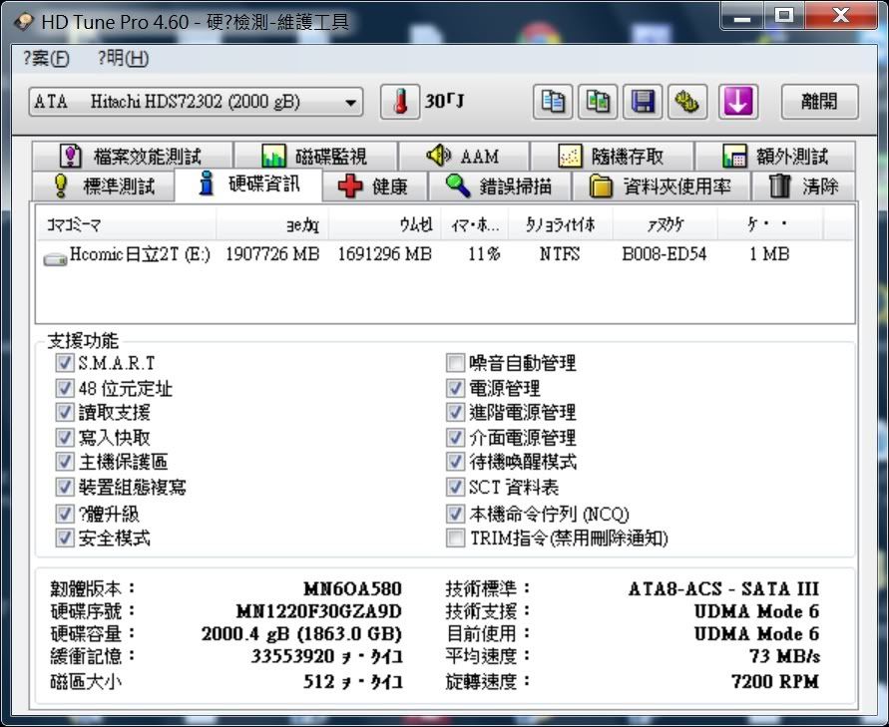The image size is (889, 727).
Task: Toggle the 裝置組態複寫 checkbox
Action: (x=64, y=487)
